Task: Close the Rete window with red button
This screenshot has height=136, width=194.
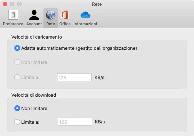Action: tap(5, 4)
